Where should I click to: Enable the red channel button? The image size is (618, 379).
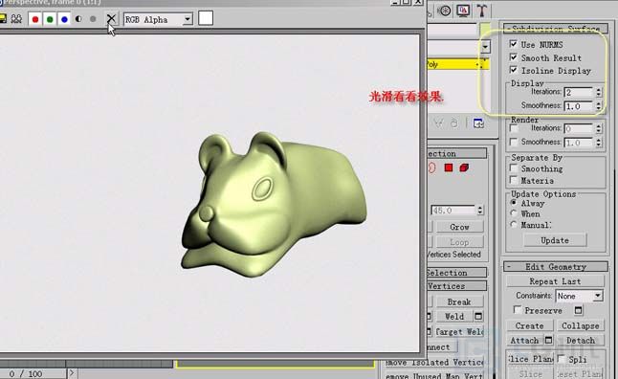click(35, 19)
